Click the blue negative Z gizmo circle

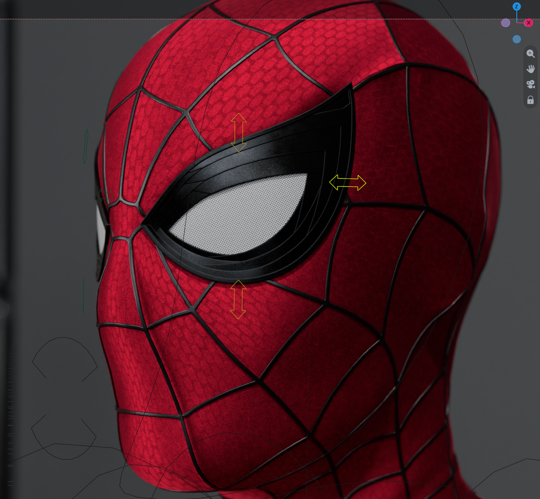coord(517,39)
